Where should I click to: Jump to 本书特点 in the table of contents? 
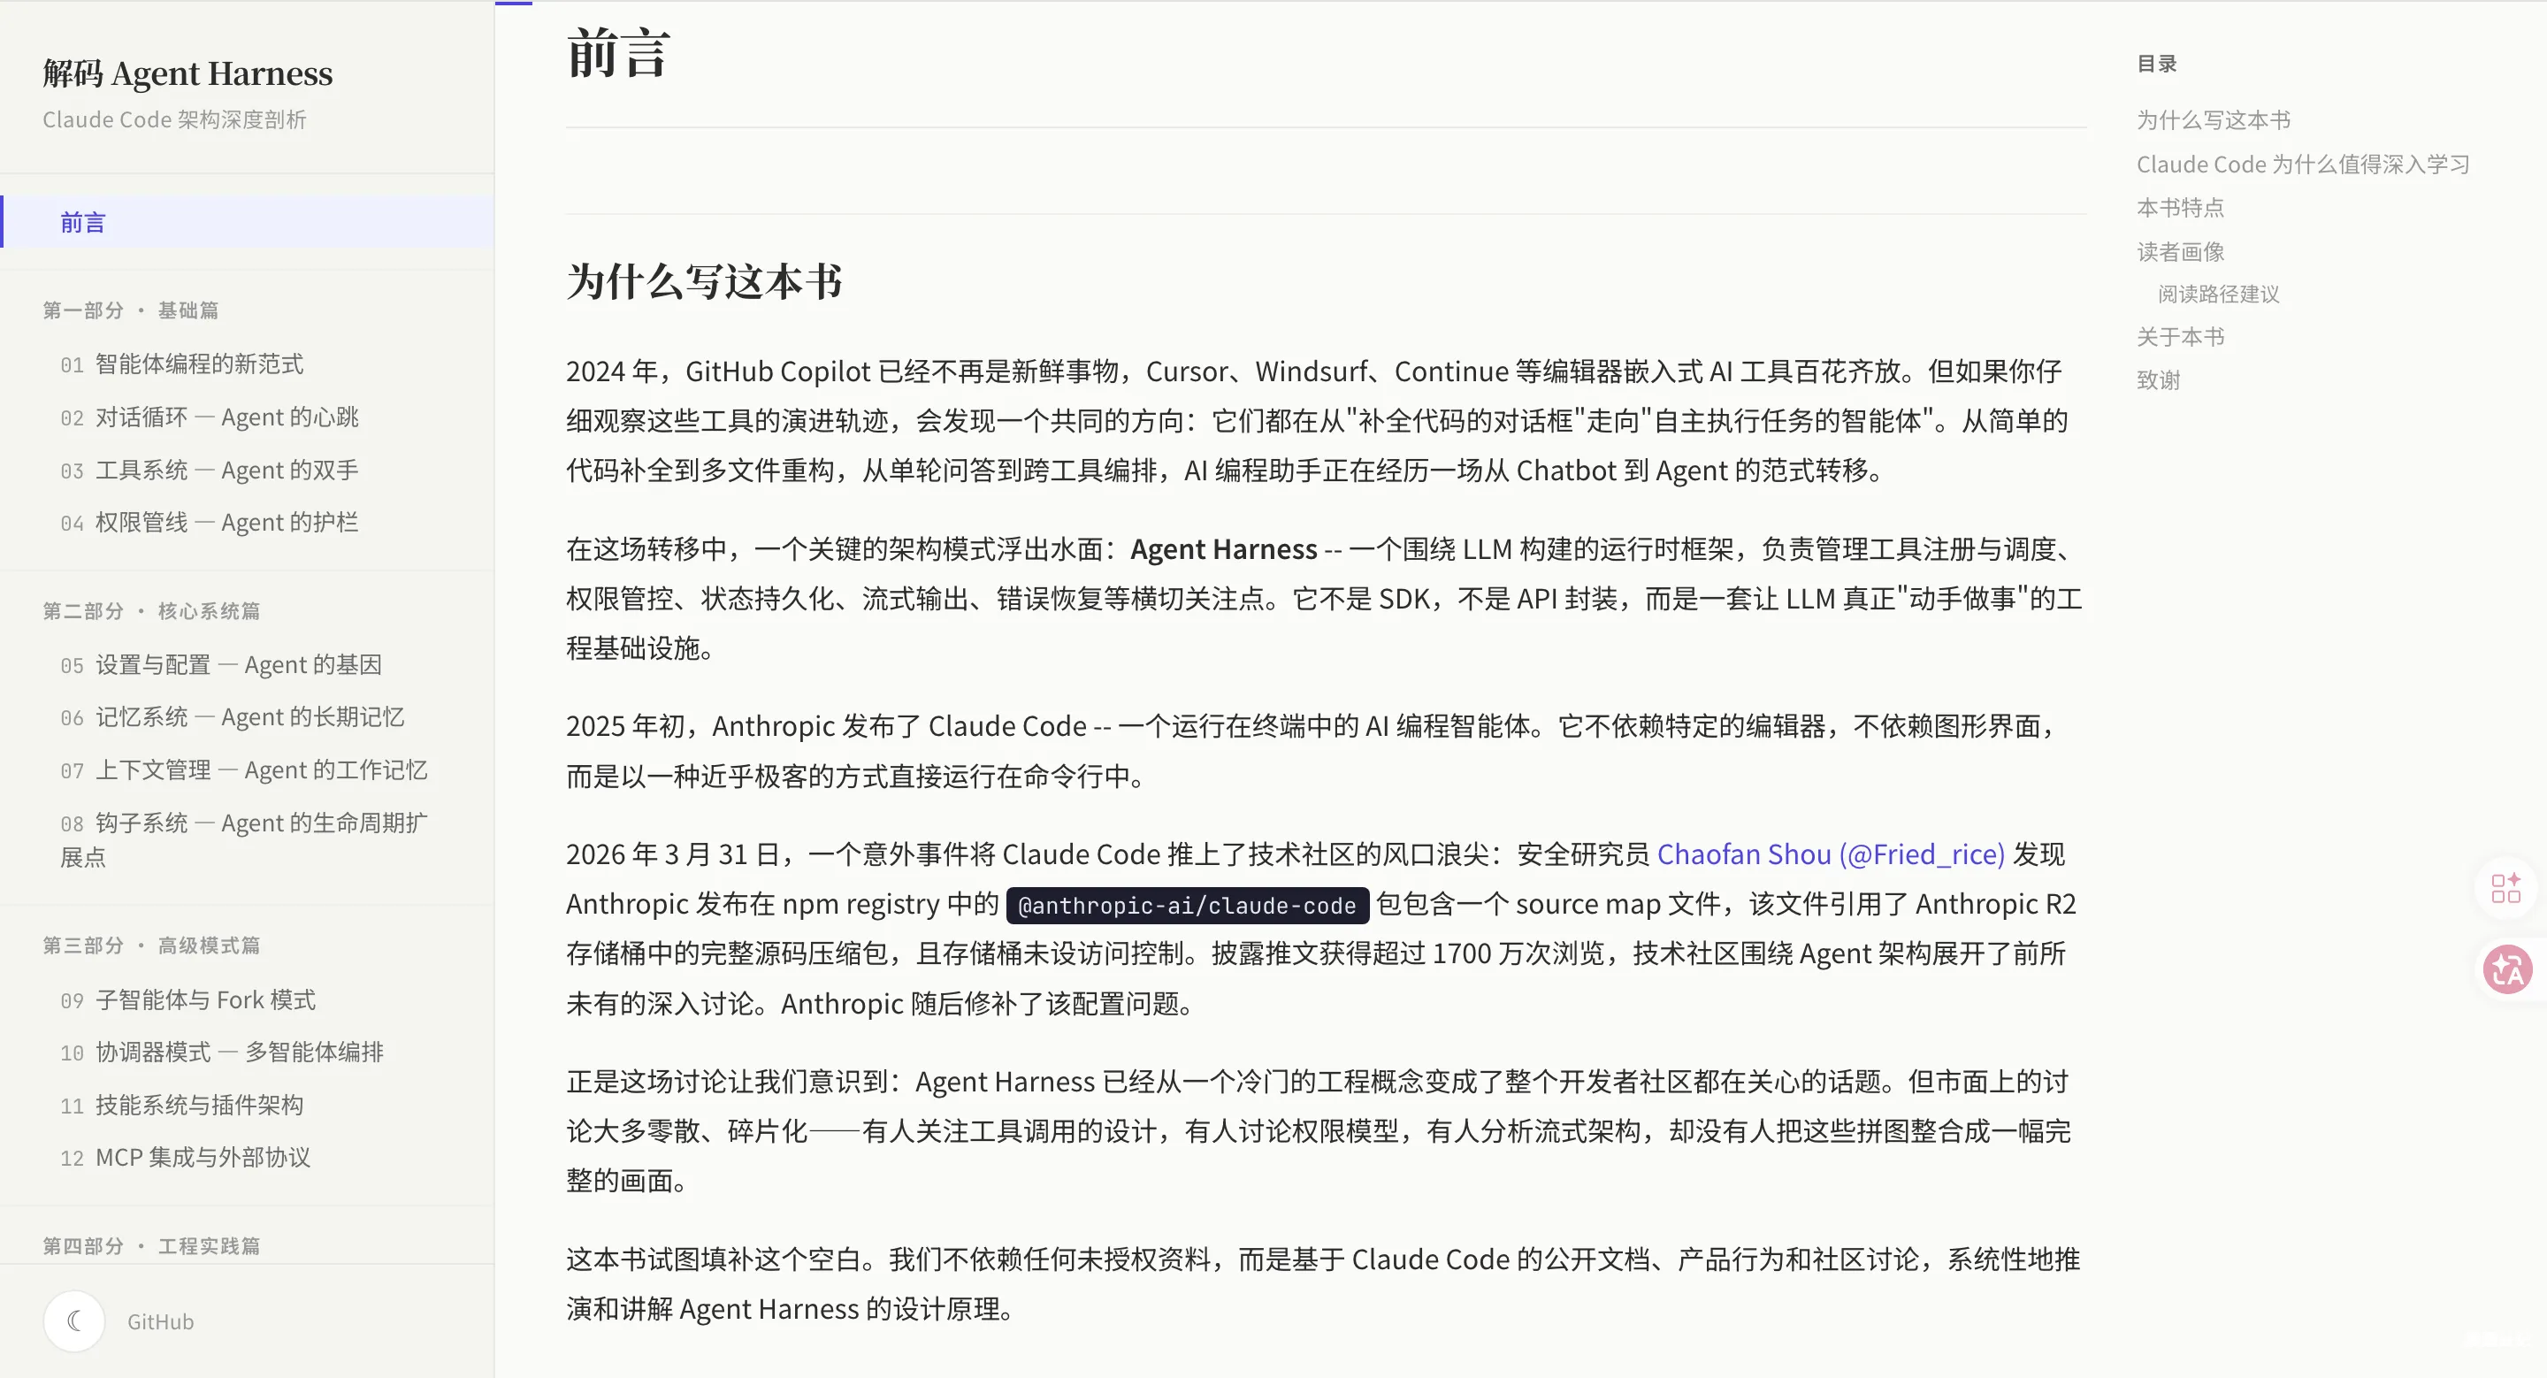tap(2180, 208)
